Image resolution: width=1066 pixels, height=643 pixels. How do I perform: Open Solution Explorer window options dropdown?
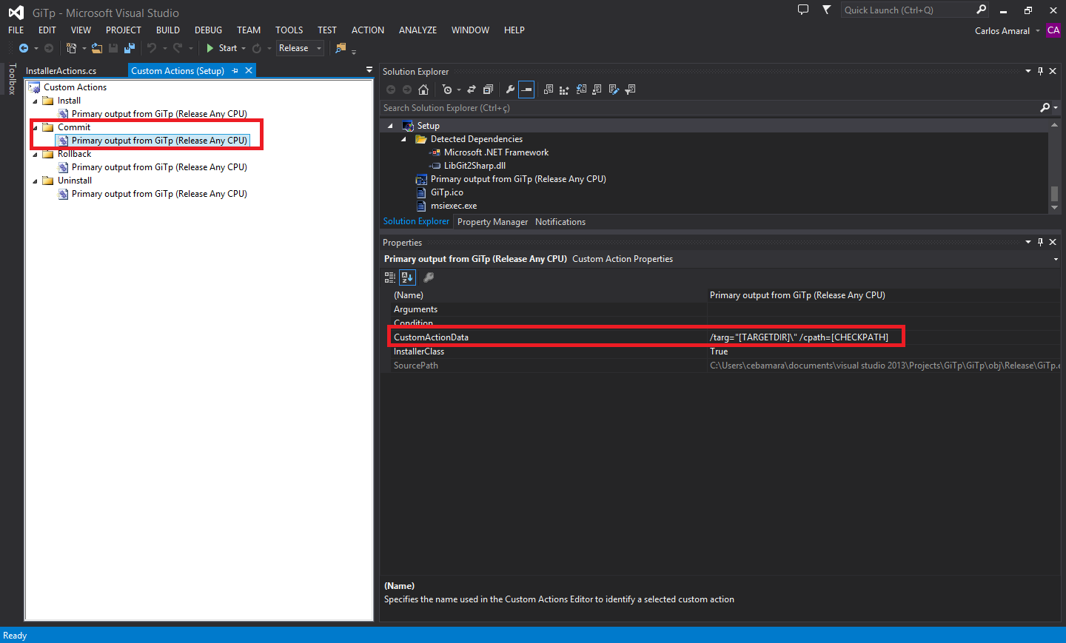(x=1028, y=71)
